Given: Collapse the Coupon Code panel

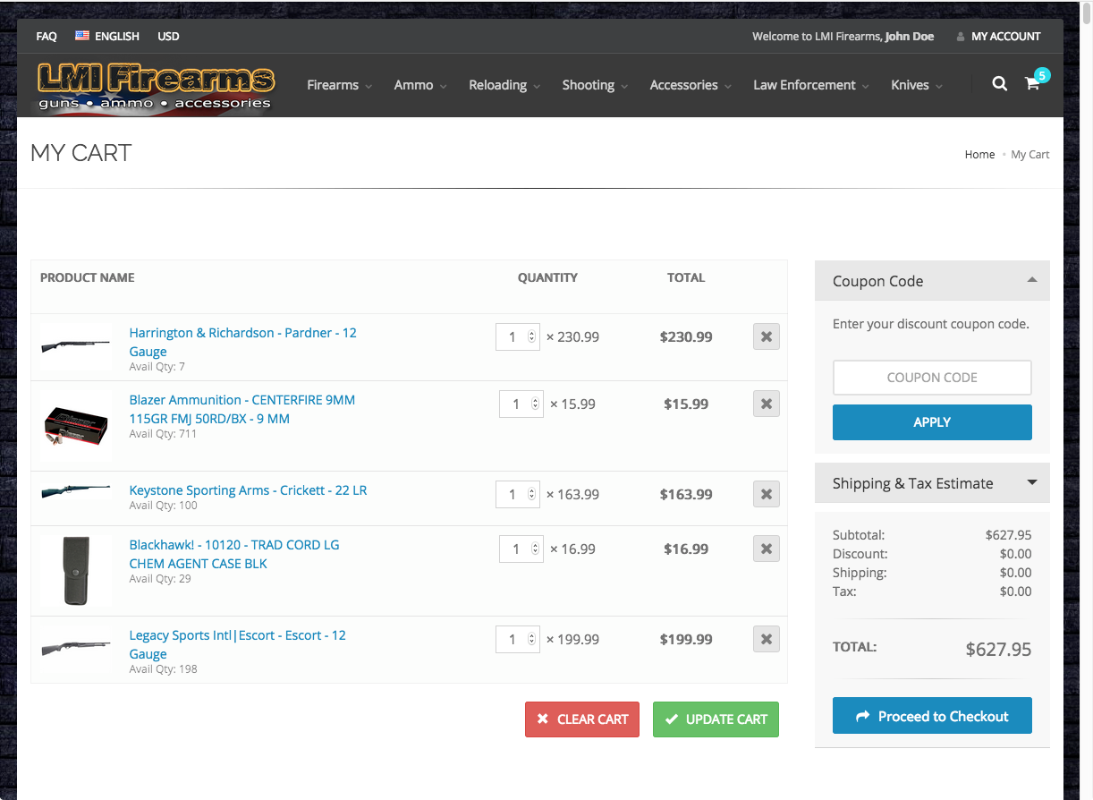Looking at the screenshot, I should coord(1032,280).
